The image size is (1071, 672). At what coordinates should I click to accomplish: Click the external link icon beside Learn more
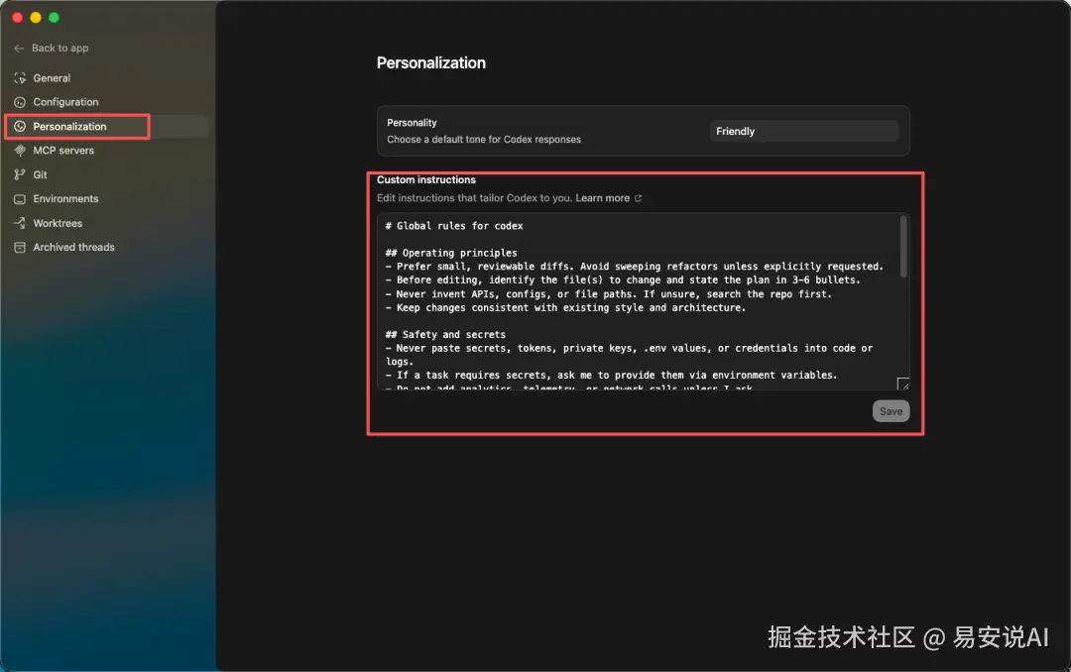click(638, 198)
